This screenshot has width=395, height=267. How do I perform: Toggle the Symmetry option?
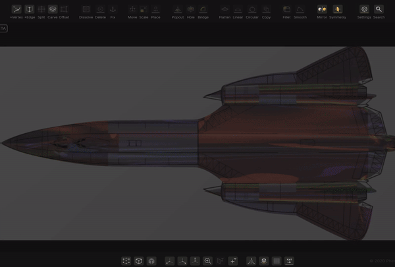click(x=338, y=12)
